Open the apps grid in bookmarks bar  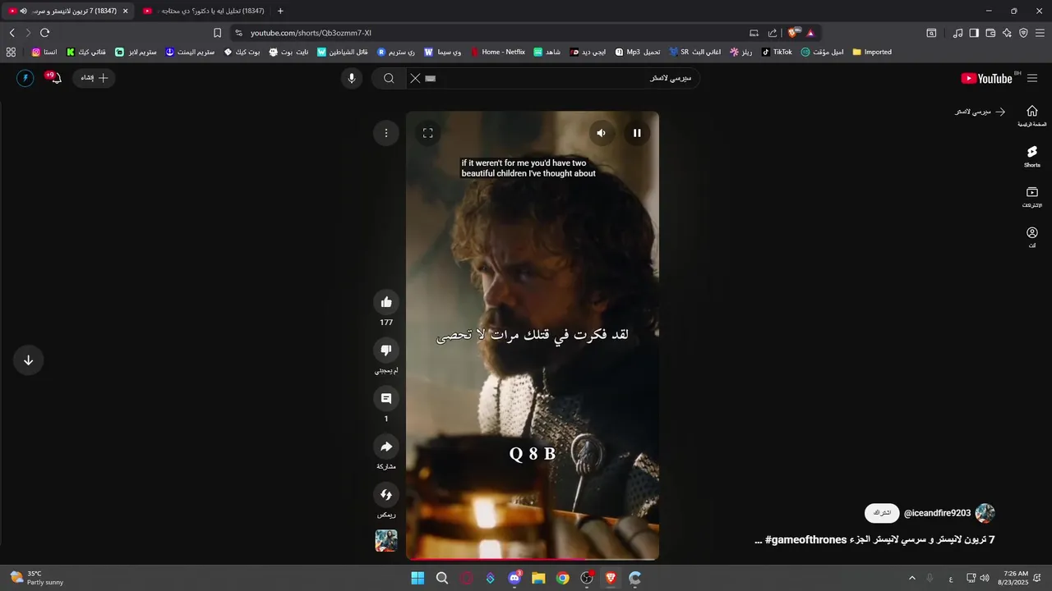(x=11, y=52)
